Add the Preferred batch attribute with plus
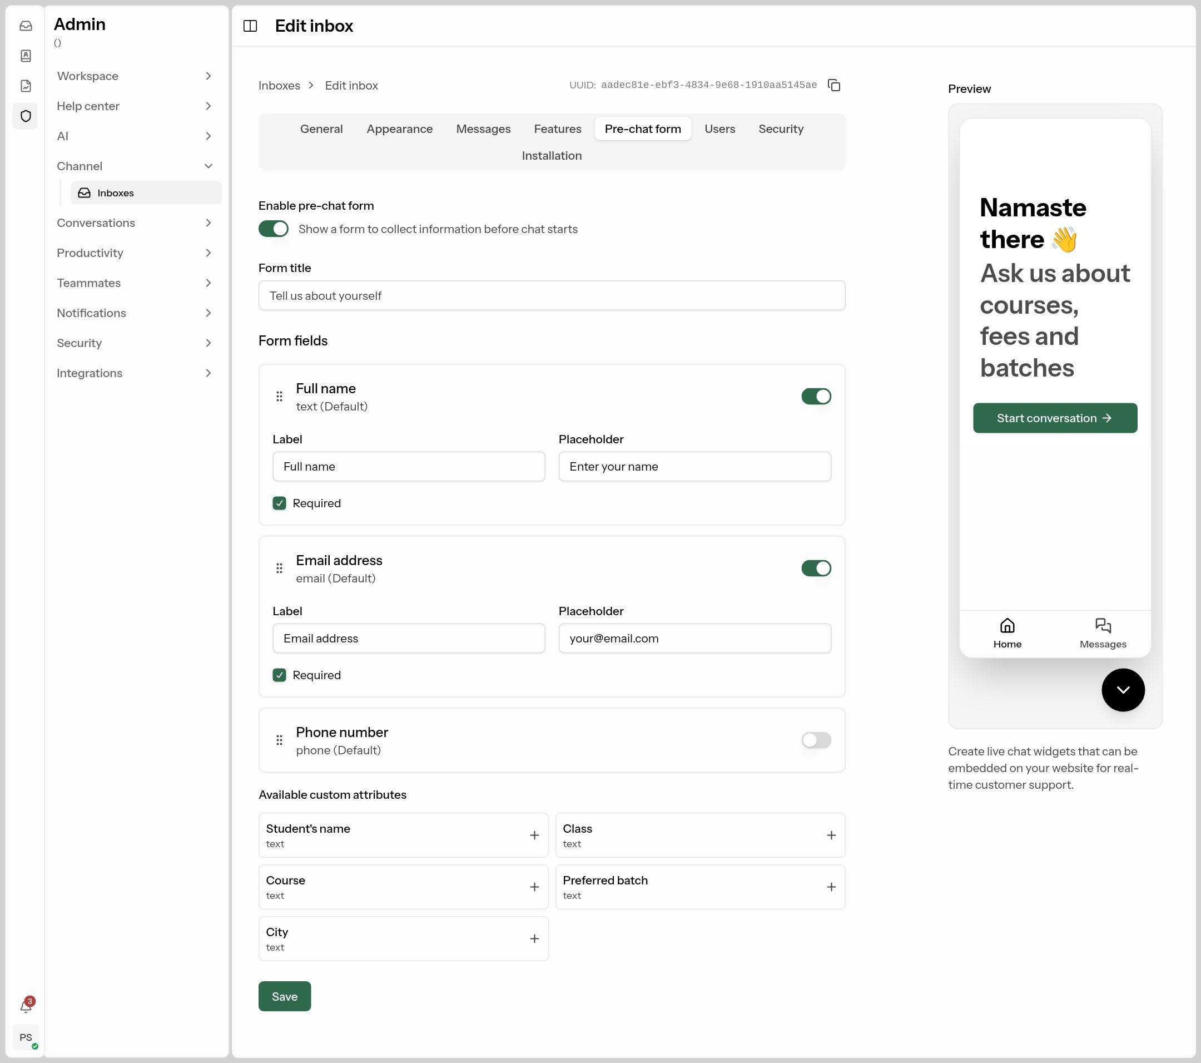1201x1063 pixels. pos(831,887)
